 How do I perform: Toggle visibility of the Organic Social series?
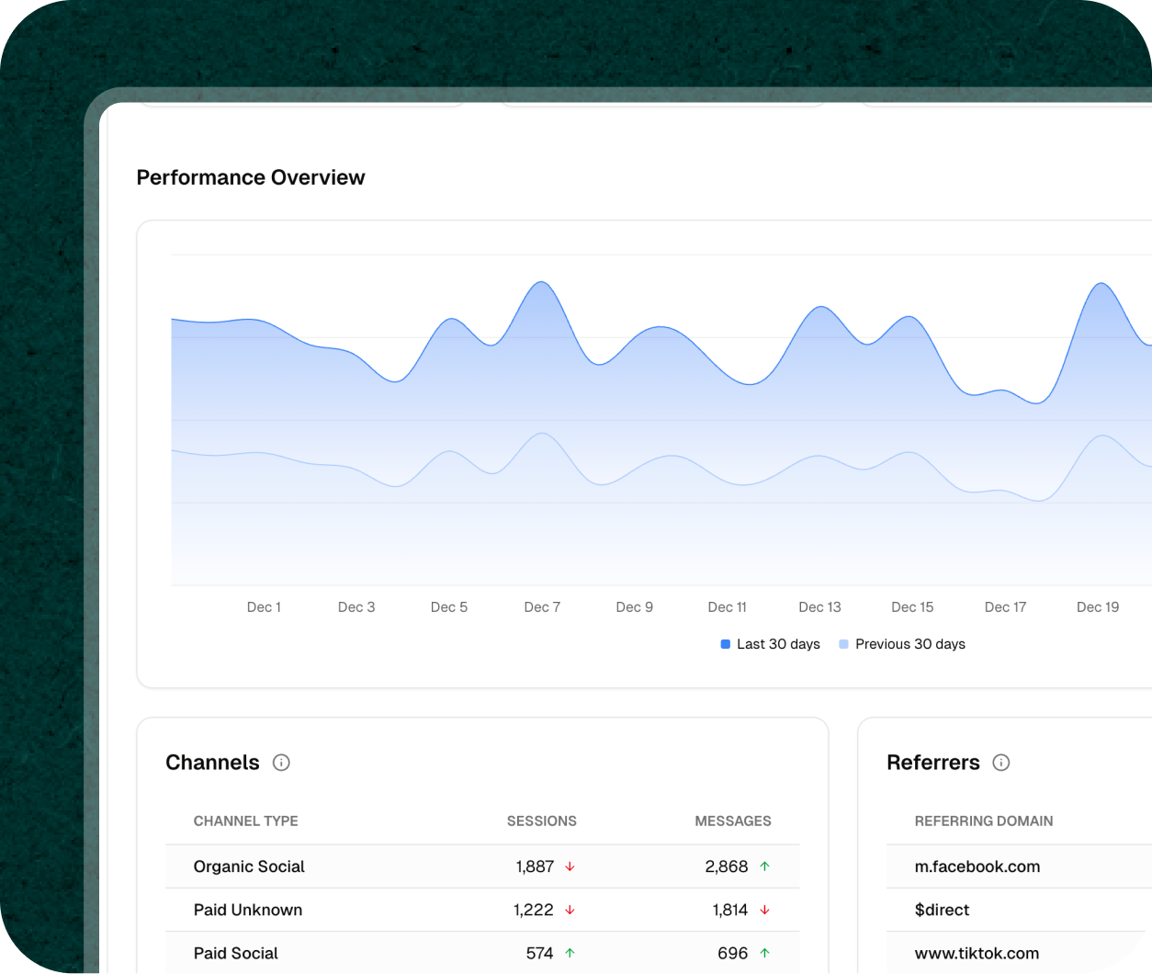click(249, 866)
